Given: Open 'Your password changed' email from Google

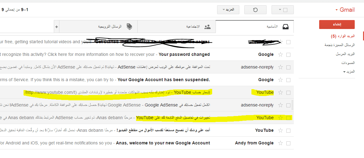Looking at the screenshot, I should tap(184, 55).
